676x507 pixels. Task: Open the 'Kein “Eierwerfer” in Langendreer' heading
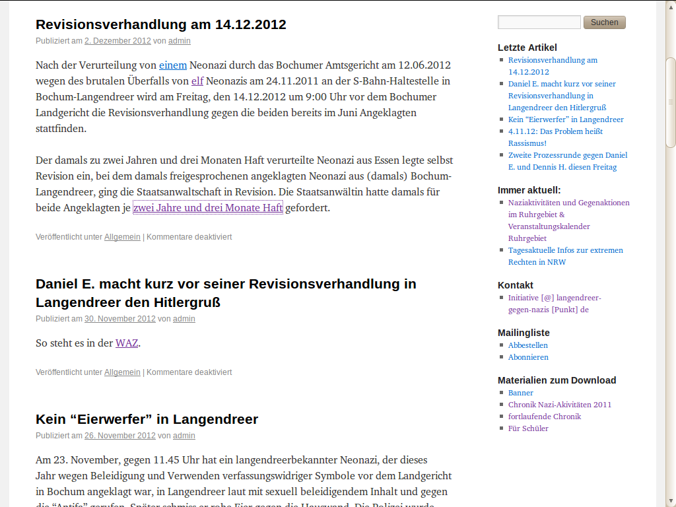(147, 419)
